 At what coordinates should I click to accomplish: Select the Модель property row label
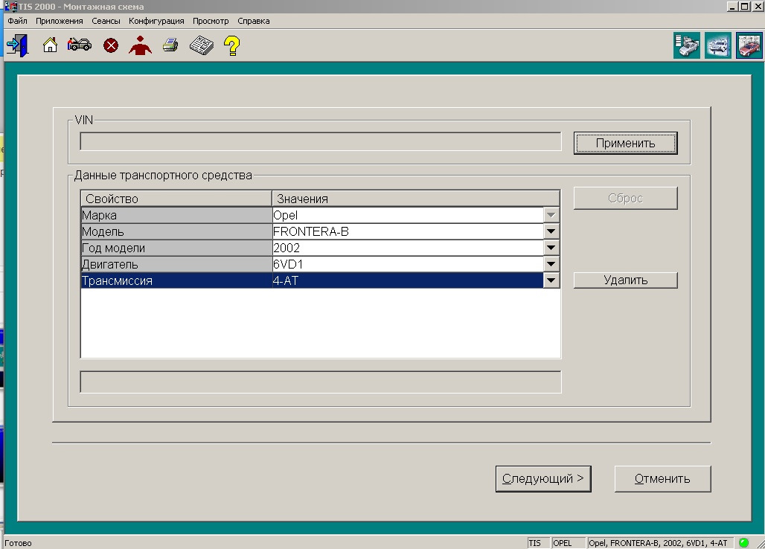[x=176, y=231]
